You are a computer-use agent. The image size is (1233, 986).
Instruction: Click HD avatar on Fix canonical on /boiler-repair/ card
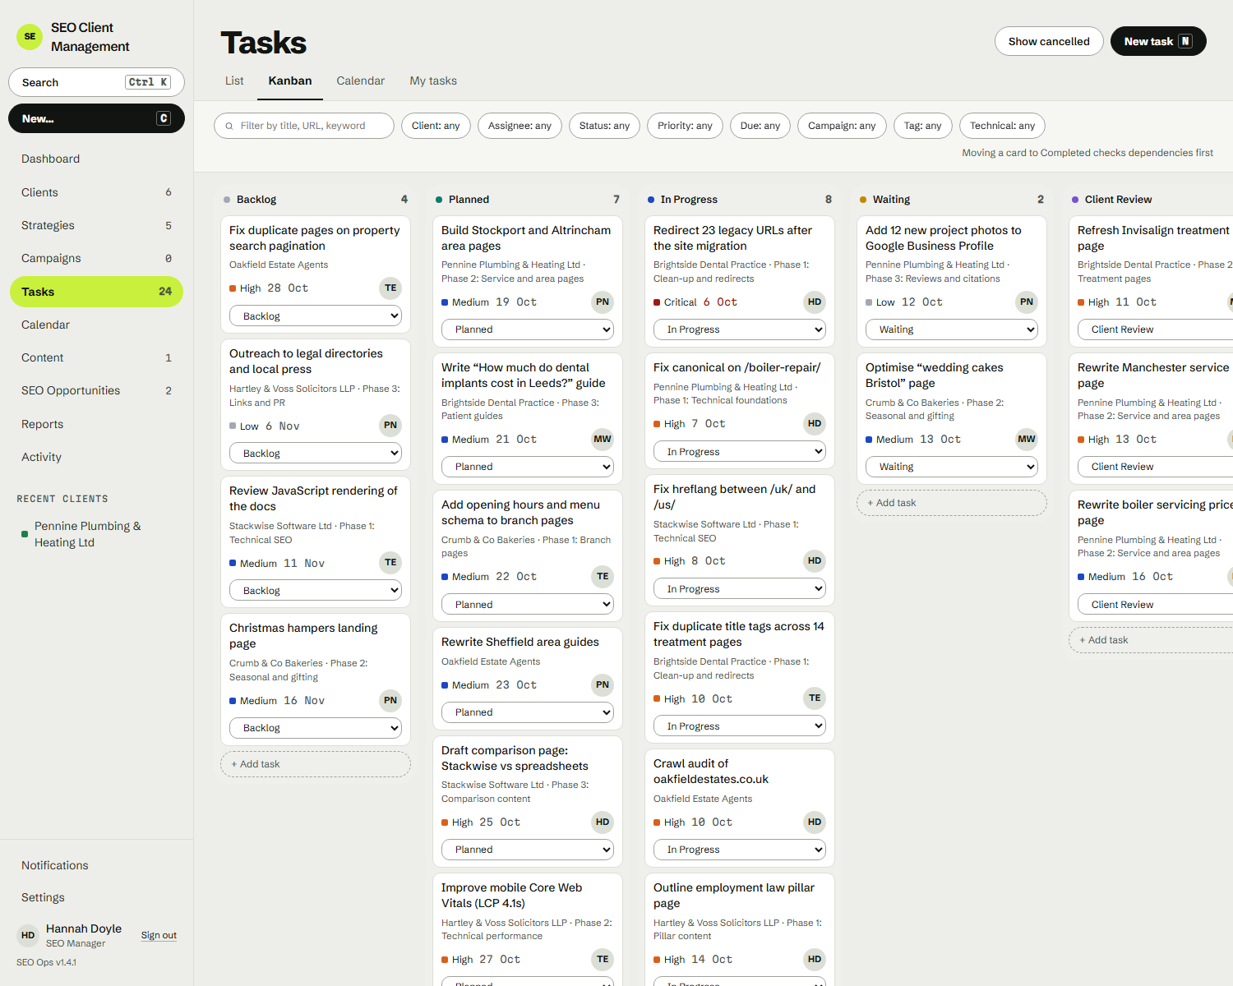pyautogui.click(x=815, y=424)
